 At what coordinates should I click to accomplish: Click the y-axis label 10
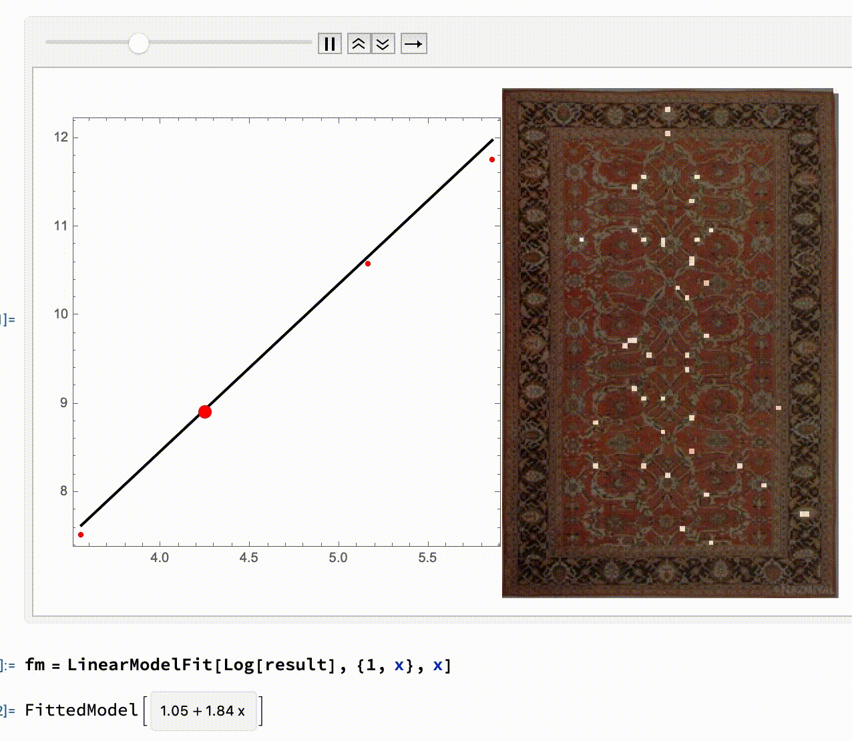click(61, 314)
